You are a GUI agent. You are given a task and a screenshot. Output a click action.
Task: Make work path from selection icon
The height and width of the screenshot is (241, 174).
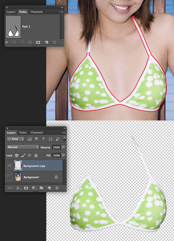30,42
